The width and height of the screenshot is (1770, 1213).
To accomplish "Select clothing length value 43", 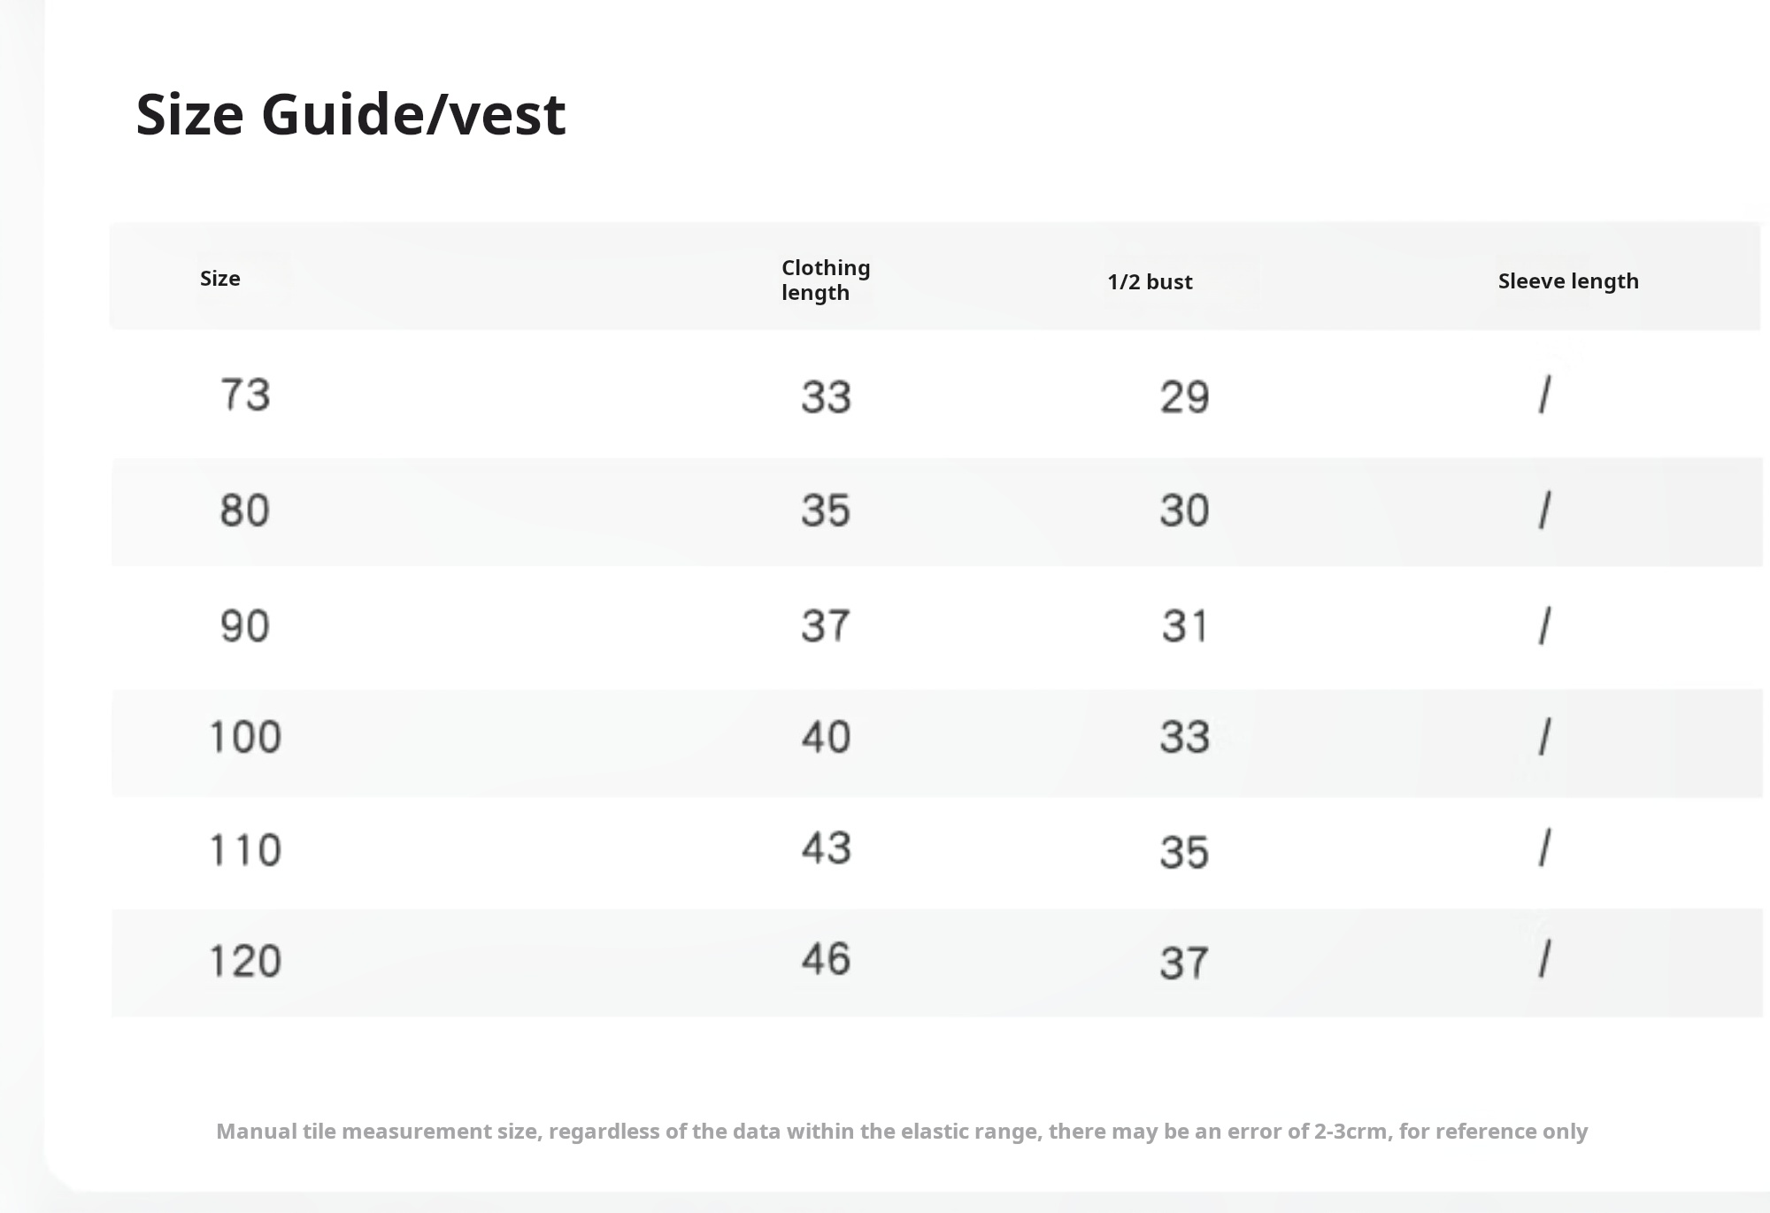I will coord(826,848).
